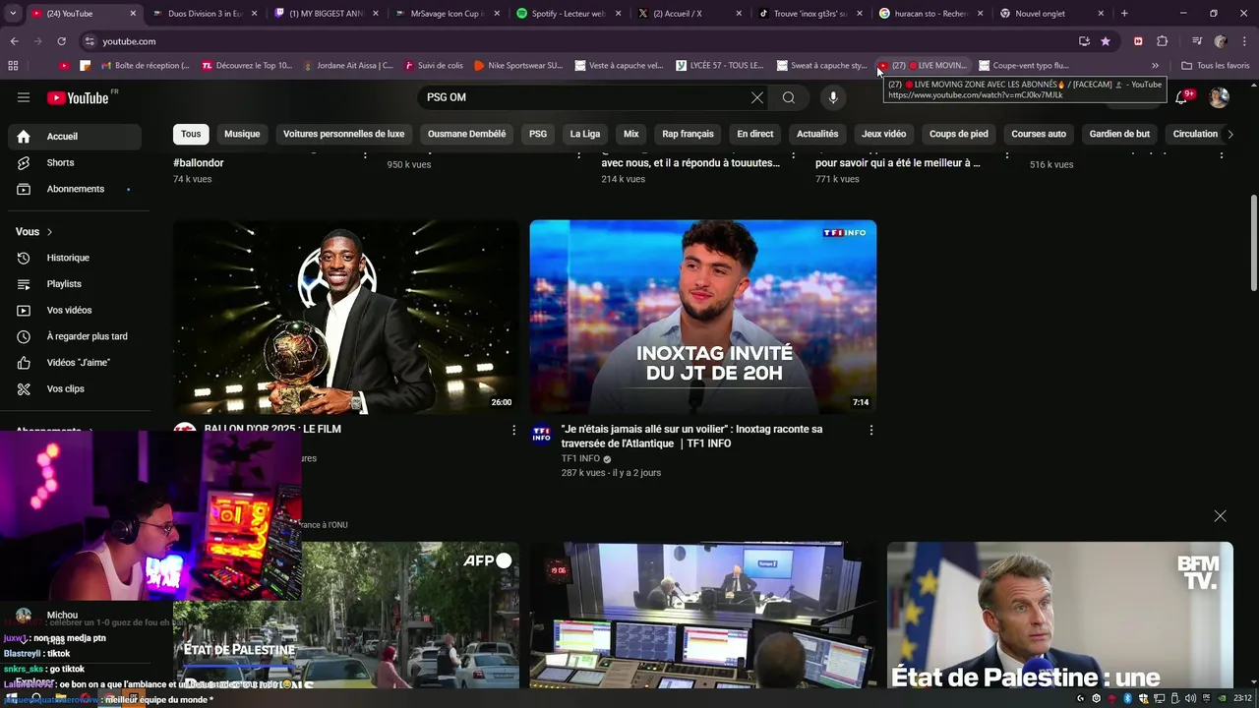
Task: Click the youtube.com address bar
Action: pos(580,41)
